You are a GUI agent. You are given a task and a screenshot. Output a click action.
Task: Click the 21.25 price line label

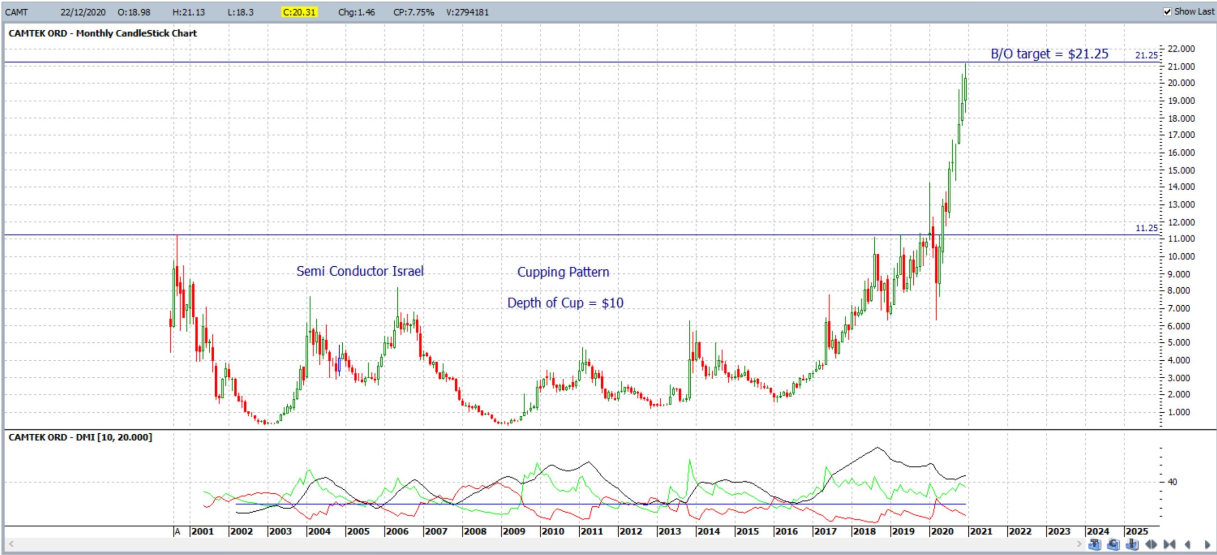tap(1146, 55)
